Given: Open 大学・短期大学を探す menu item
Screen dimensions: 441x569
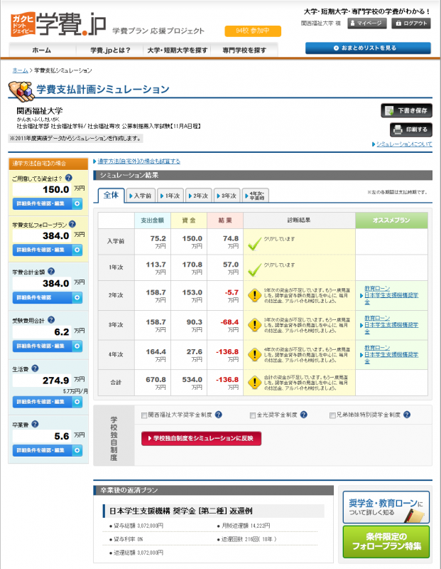Looking at the screenshot, I should (178, 50).
